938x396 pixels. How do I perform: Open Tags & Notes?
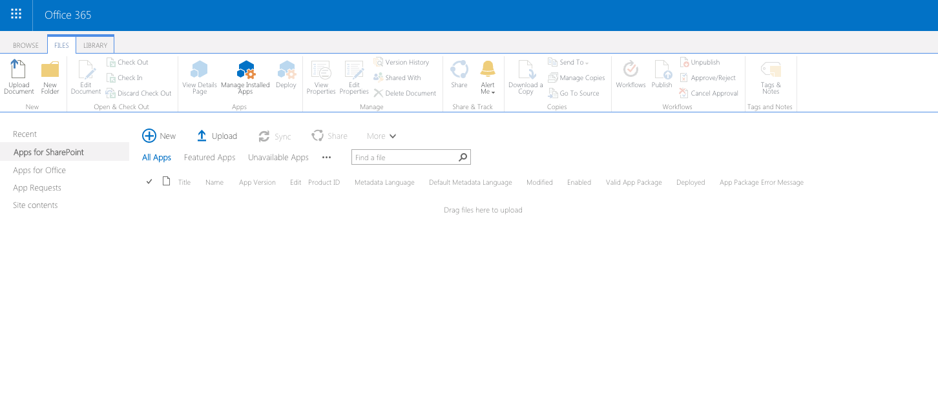[x=770, y=75]
